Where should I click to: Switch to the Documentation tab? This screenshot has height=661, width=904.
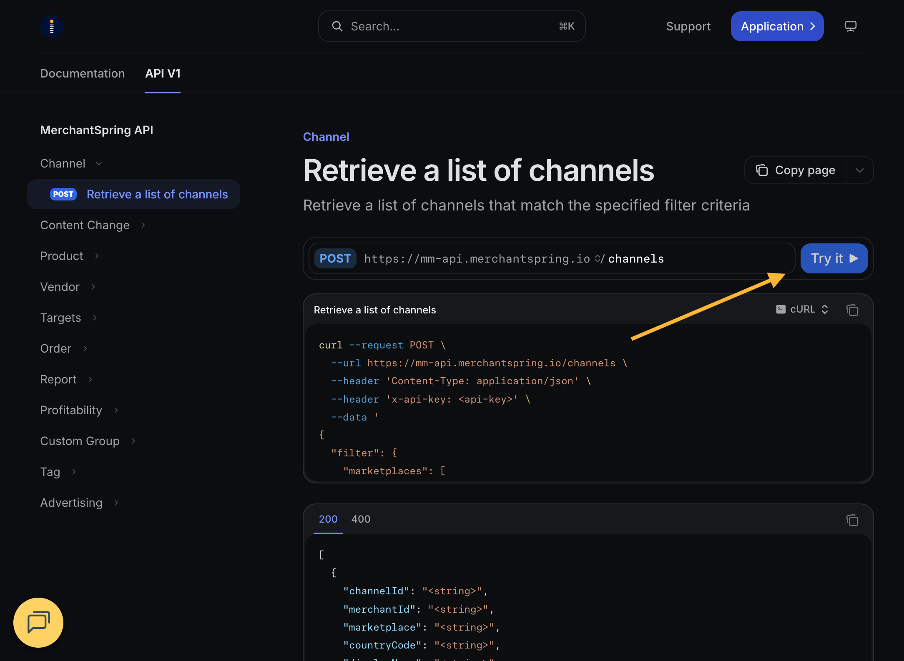(x=83, y=73)
